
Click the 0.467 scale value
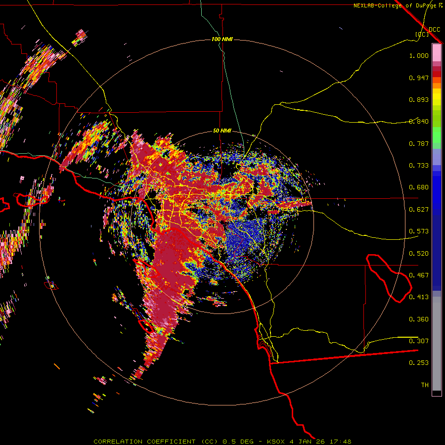(419, 275)
